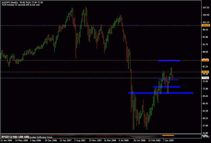Viewport: 211px width, 143px height.
Task: Click the '22 Jan 2006' date label
Action: (x=6, y=140)
